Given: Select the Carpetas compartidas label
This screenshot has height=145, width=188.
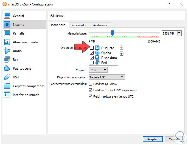Looking at the screenshot, I should 29,86.
